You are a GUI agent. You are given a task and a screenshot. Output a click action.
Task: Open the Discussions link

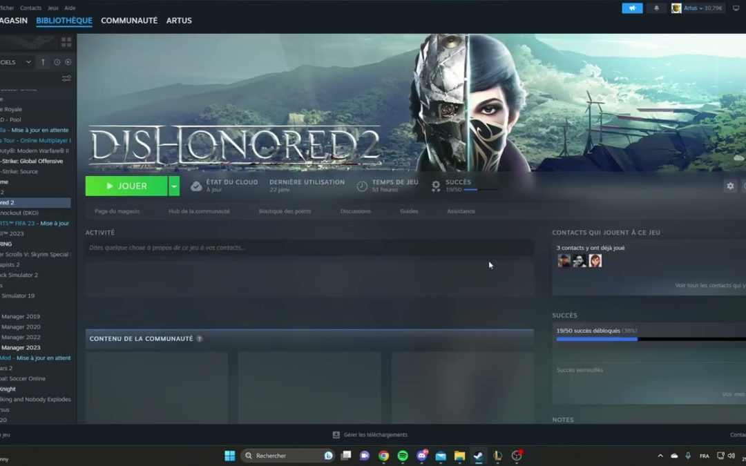tap(356, 211)
